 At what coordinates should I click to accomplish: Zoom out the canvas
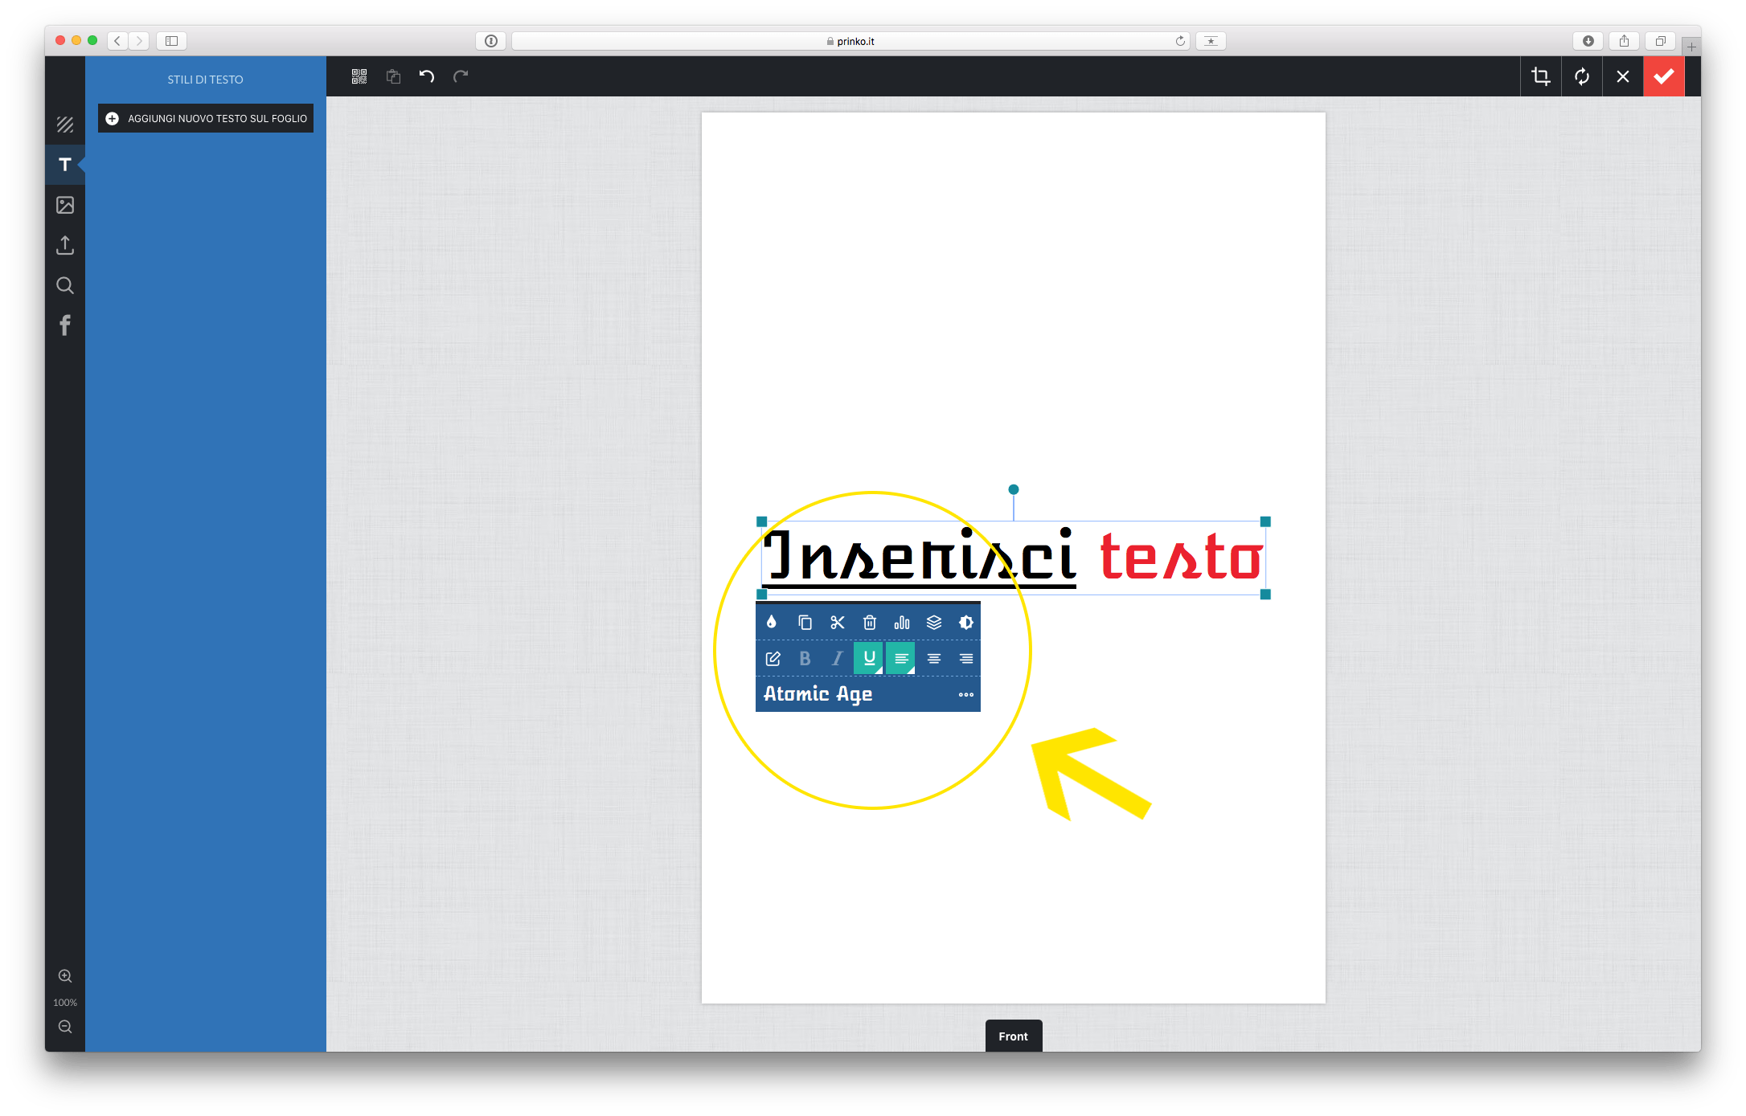[x=65, y=1027]
